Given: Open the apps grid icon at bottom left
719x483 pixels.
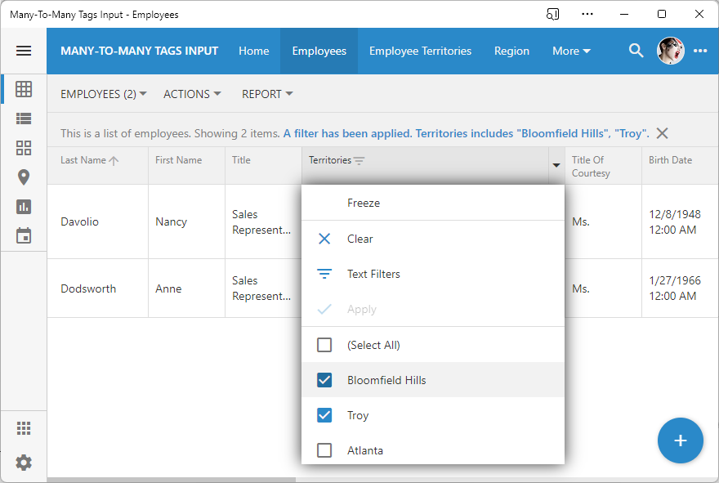Looking at the screenshot, I should [x=23, y=427].
